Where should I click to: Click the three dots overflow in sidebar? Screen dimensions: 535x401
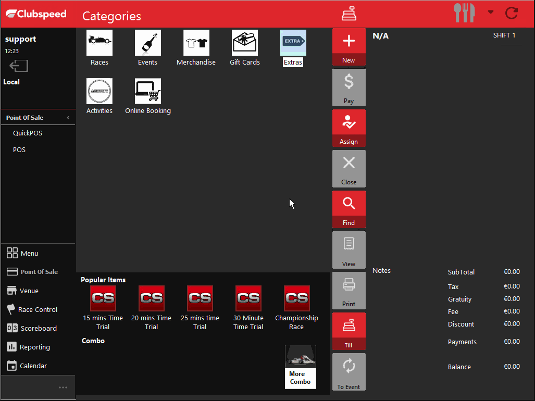63,387
